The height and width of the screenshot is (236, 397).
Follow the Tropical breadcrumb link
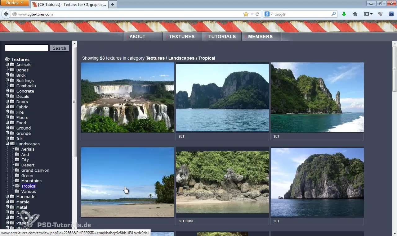[207, 58]
